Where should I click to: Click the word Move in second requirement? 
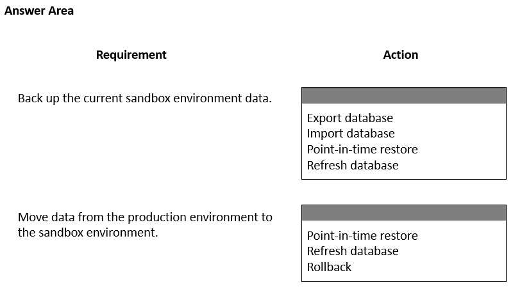33,217
